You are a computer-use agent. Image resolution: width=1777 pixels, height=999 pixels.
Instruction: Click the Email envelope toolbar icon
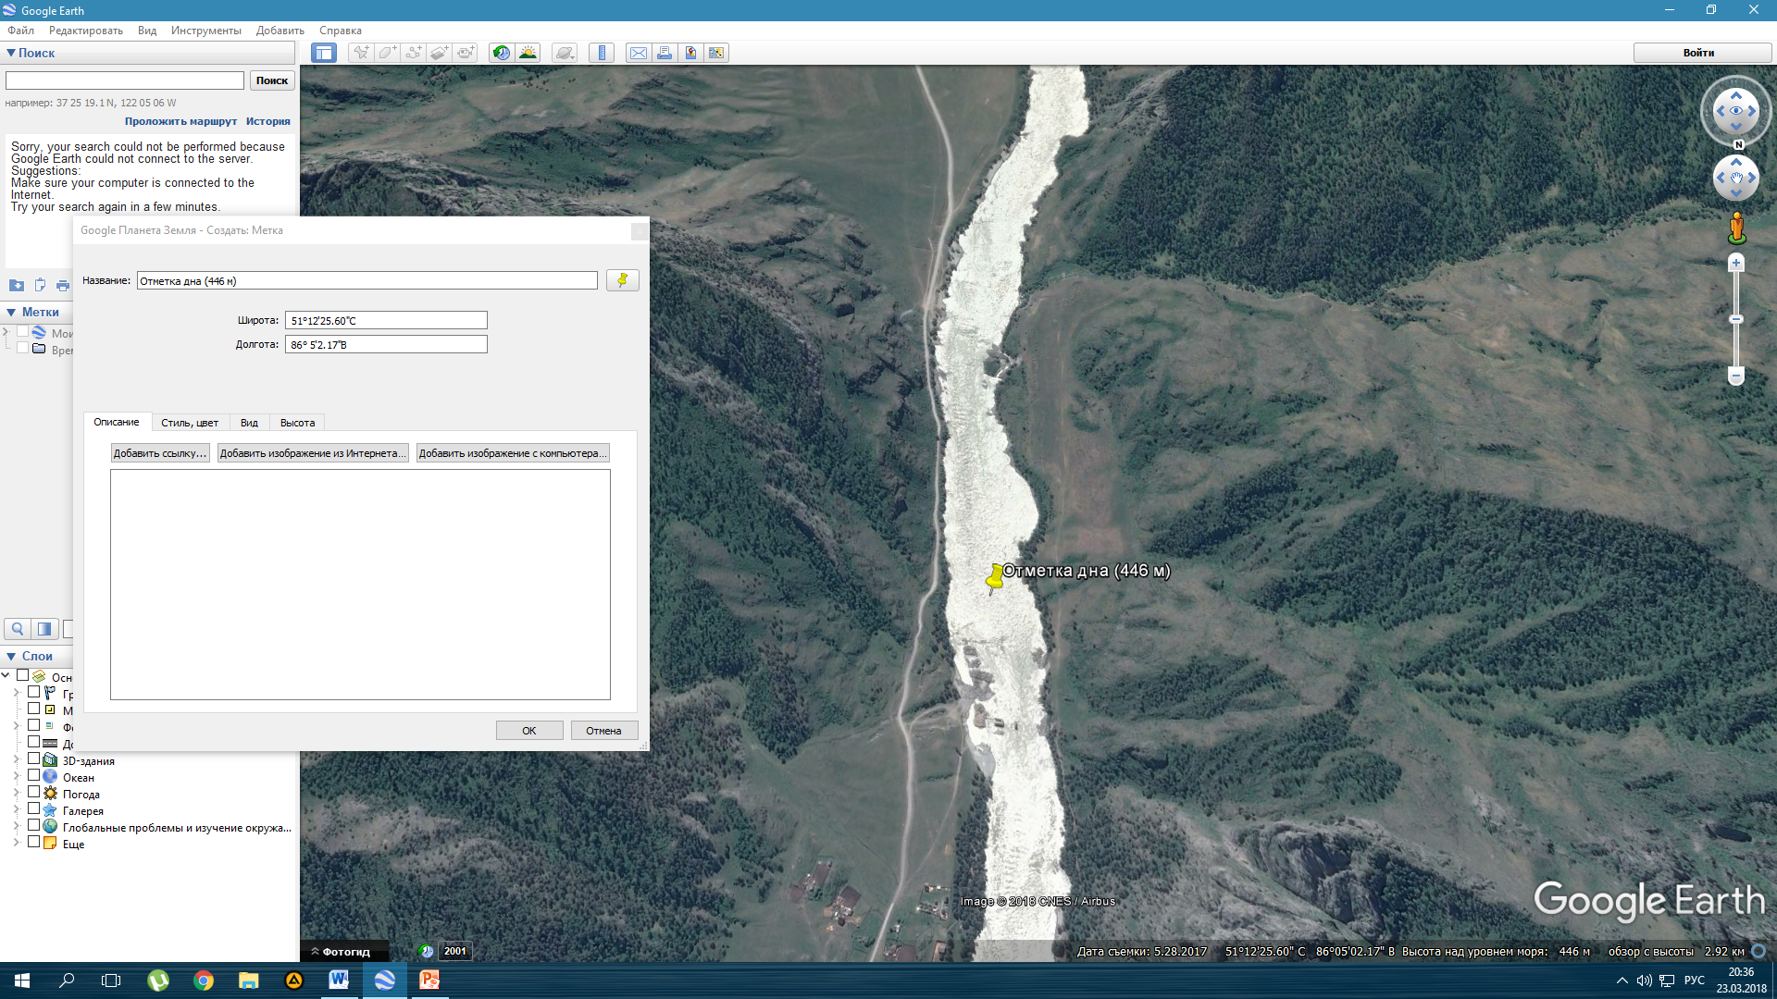(x=639, y=53)
